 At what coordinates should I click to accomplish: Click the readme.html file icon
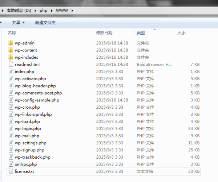click(11, 64)
